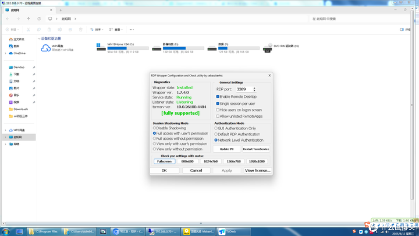Click Cancel in RDP Wrapper dialog
Image resolution: width=419 pixels, height=236 pixels.
click(x=196, y=170)
